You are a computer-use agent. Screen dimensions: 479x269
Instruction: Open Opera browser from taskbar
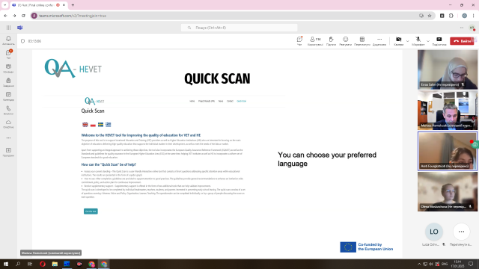[x=43, y=264]
